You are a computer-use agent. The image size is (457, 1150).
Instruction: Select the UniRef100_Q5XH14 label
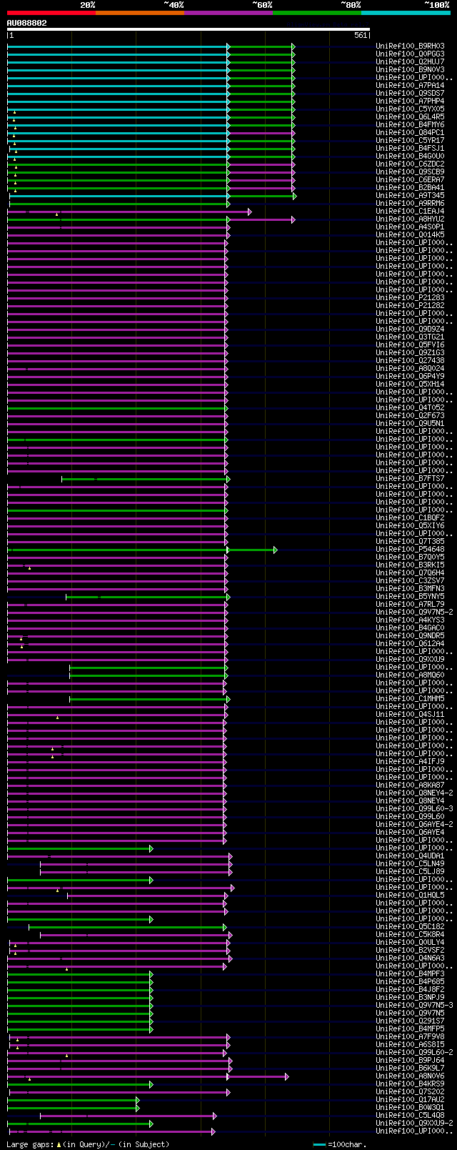(x=411, y=384)
